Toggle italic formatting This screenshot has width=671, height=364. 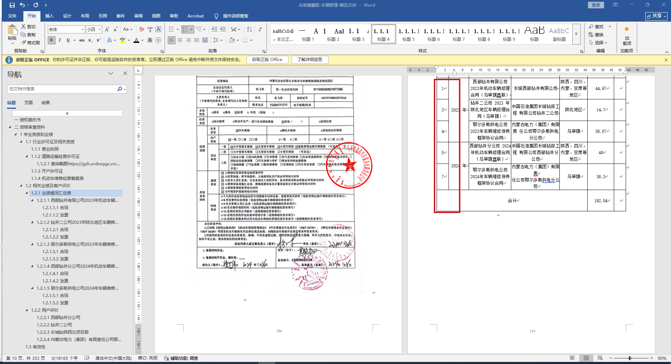[60, 40]
